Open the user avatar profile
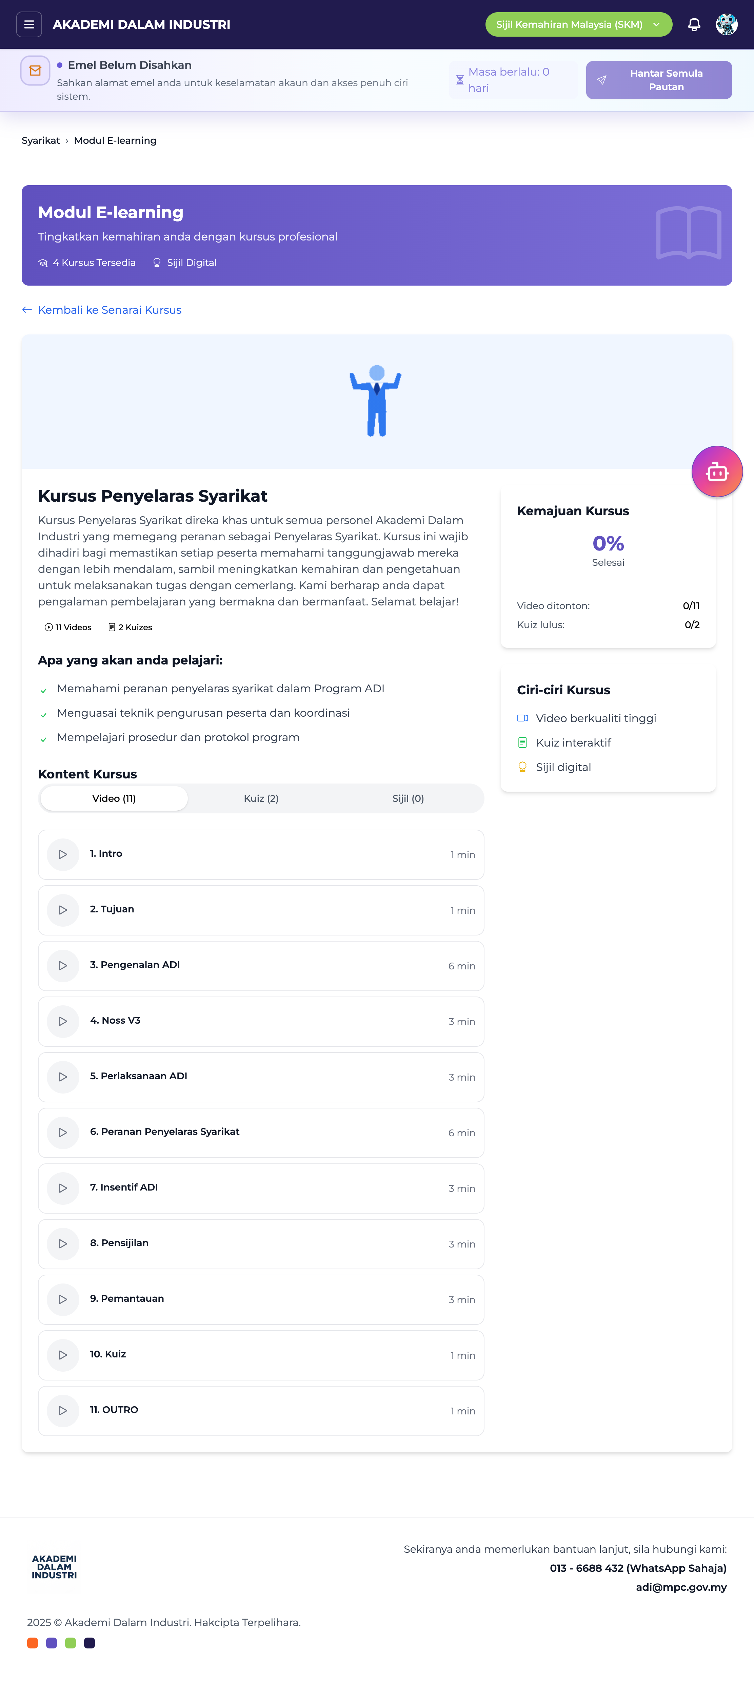The image size is (754, 1681). pyautogui.click(x=726, y=25)
